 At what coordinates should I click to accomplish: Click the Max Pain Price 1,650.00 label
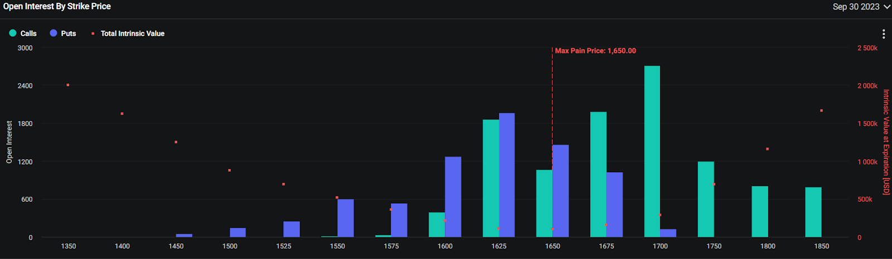point(595,51)
